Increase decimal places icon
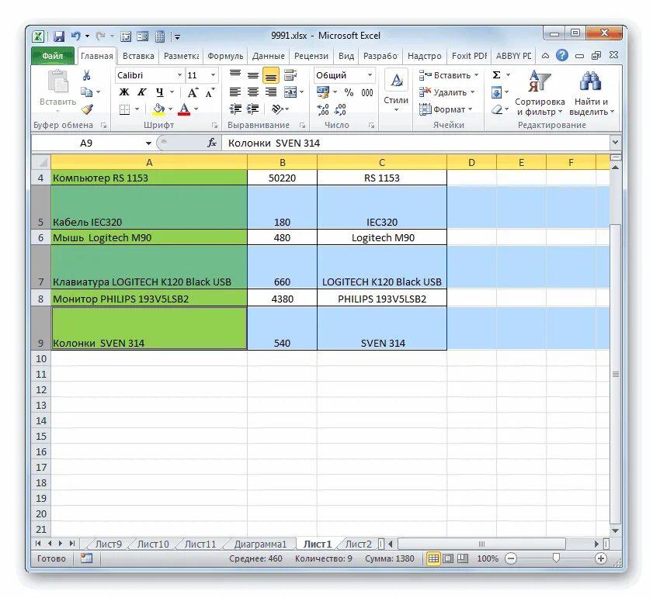 point(323,109)
